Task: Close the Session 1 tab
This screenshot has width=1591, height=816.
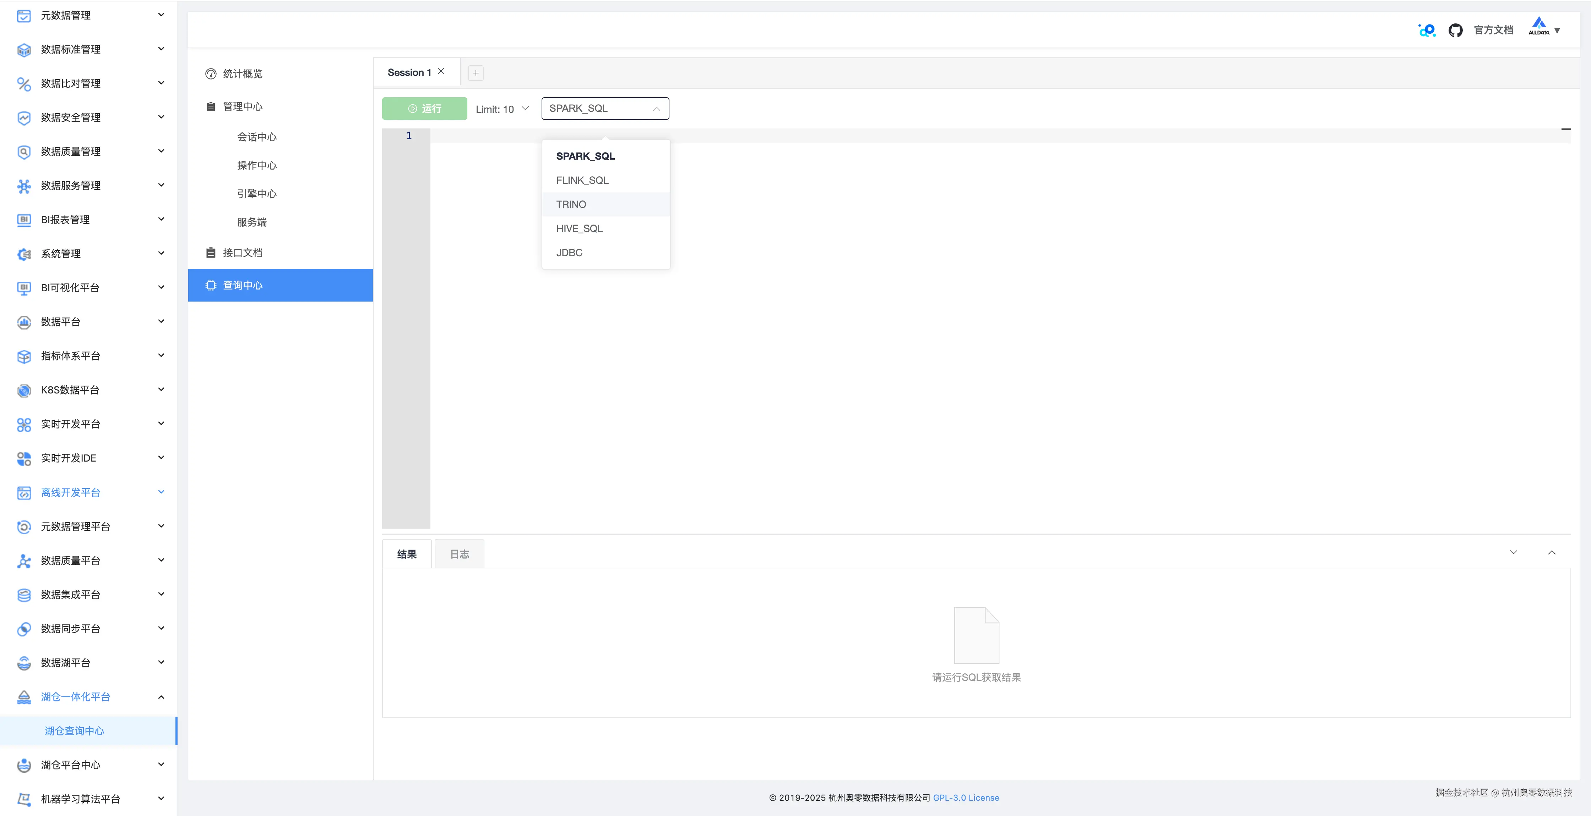Action: tap(441, 72)
